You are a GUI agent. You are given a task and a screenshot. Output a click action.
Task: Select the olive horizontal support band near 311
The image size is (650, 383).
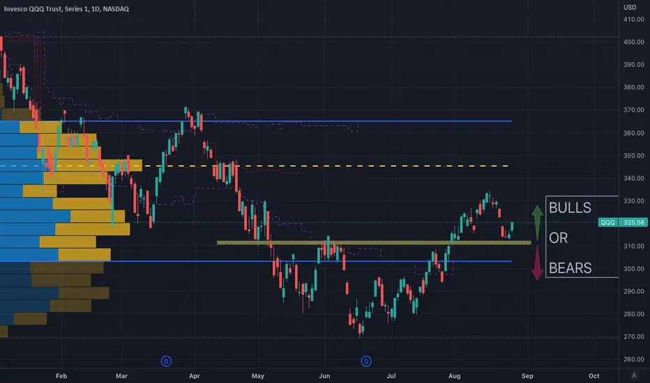(x=374, y=242)
